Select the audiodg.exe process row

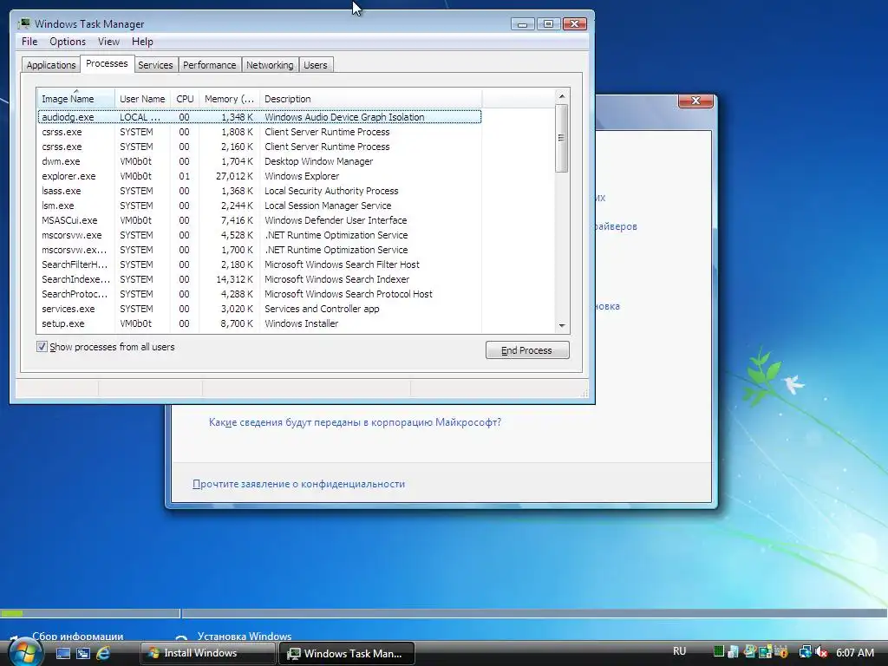(259, 117)
